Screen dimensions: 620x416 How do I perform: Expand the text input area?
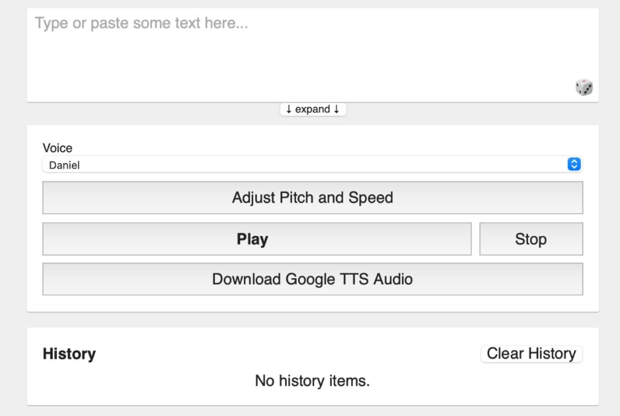pyautogui.click(x=313, y=109)
